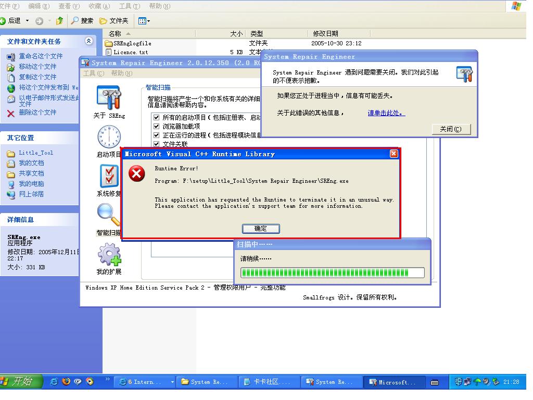Click 将这个文件发布到 Web globe icon
Screen dimensions: 533x400
(x=11, y=89)
